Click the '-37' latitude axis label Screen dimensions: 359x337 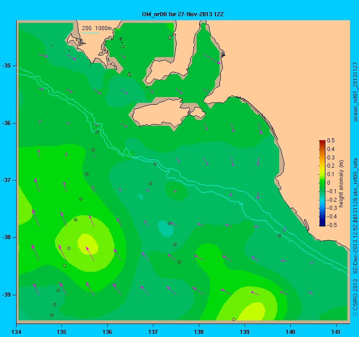7,180
